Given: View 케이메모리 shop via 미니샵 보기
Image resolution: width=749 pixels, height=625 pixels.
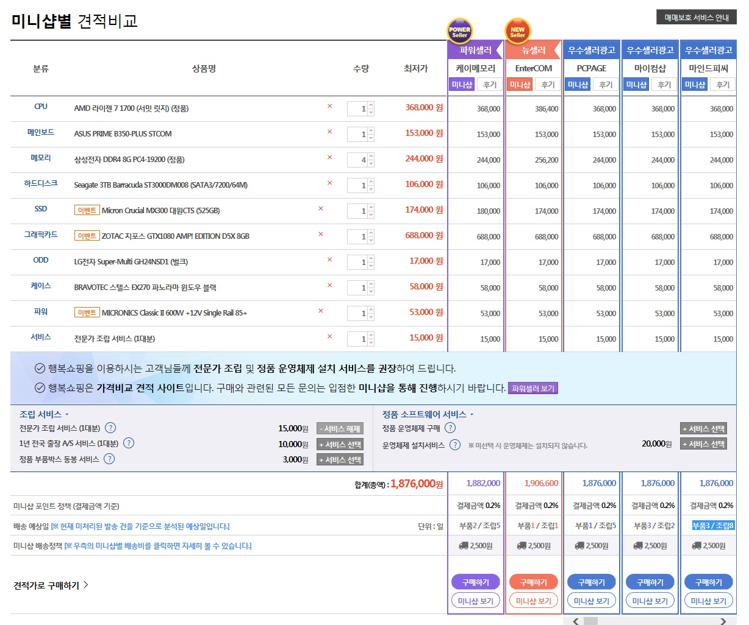Looking at the screenshot, I should pos(475,601).
